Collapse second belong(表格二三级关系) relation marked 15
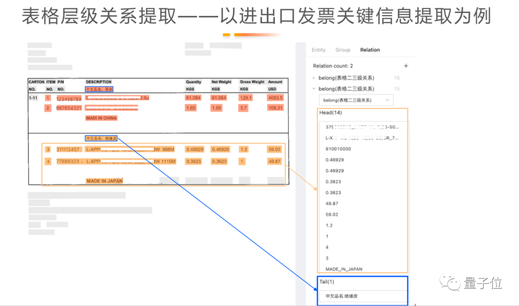 pos(314,89)
